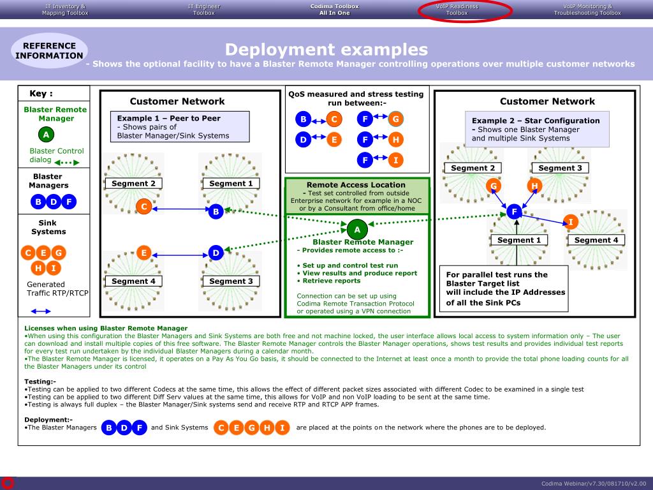Click the green dotted Blaster Control dialog arrow in Key
Viewport: 653px width, 490px height.
coord(66,163)
